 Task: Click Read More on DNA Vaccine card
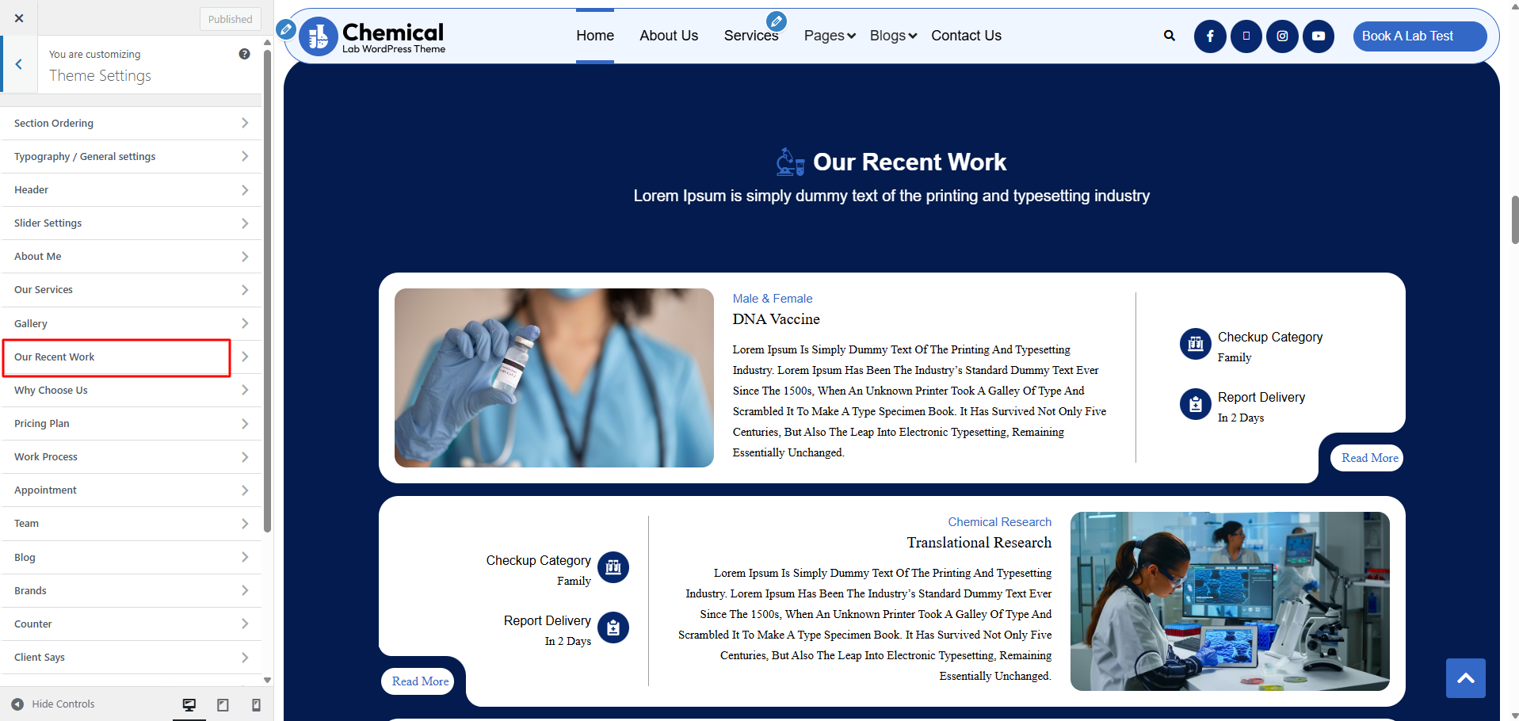tap(1368, 457)
